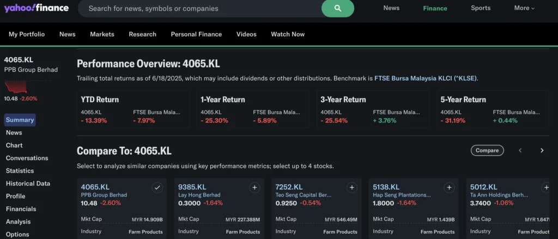Click the green search magnifier button
The width and height of the screenshot is (558, 239).
(338, 8)
